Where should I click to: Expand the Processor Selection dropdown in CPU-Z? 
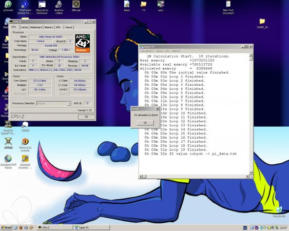pyautogui.click(x=69, y=103)
